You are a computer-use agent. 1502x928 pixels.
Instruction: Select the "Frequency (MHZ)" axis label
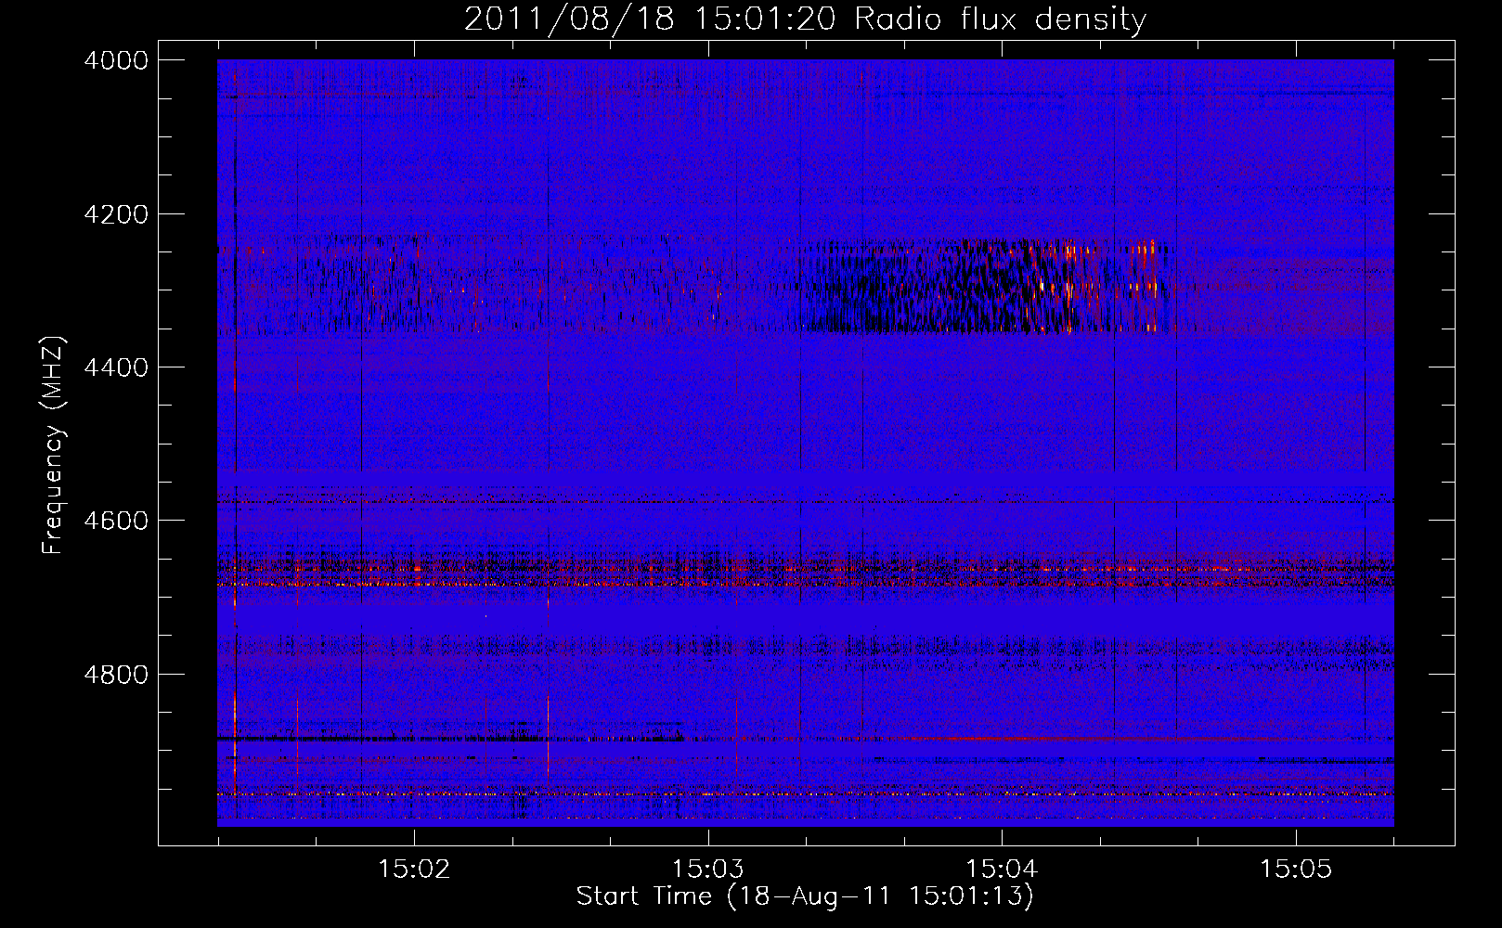point(54,445)
